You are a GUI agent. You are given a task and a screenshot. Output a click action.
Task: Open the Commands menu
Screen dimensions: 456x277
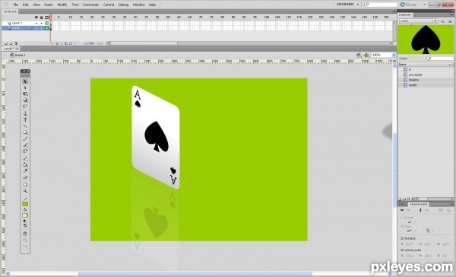(90, 5)
